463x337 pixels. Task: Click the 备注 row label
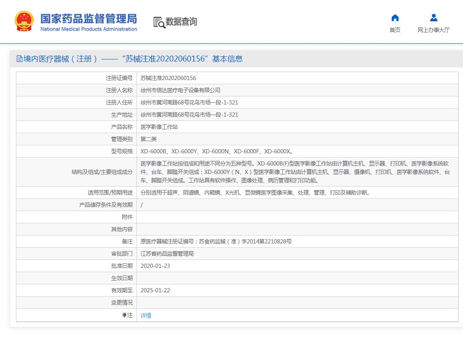127,241
